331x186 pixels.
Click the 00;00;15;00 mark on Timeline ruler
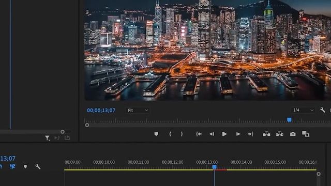pyautogui.click(x=275, y=162)
